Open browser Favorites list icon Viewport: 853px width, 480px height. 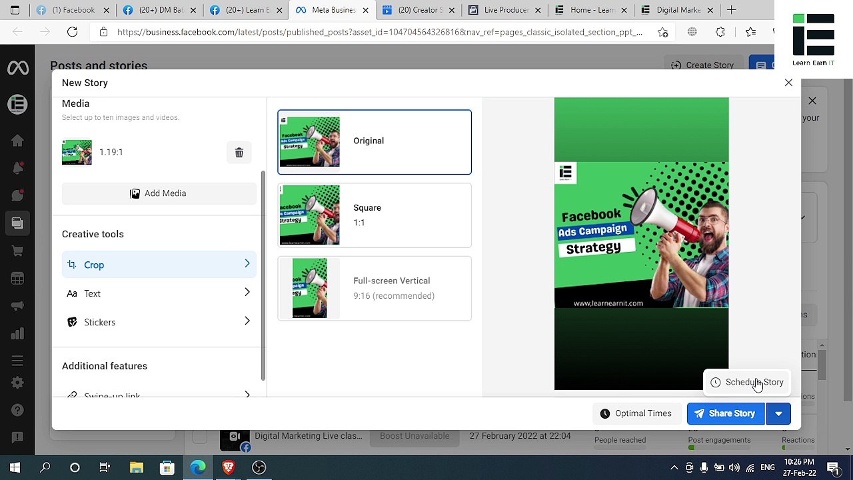pos(750,32)
